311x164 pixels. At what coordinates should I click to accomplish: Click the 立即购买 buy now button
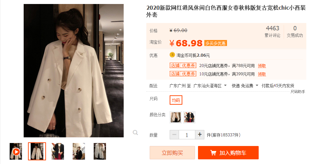(172, 153)
